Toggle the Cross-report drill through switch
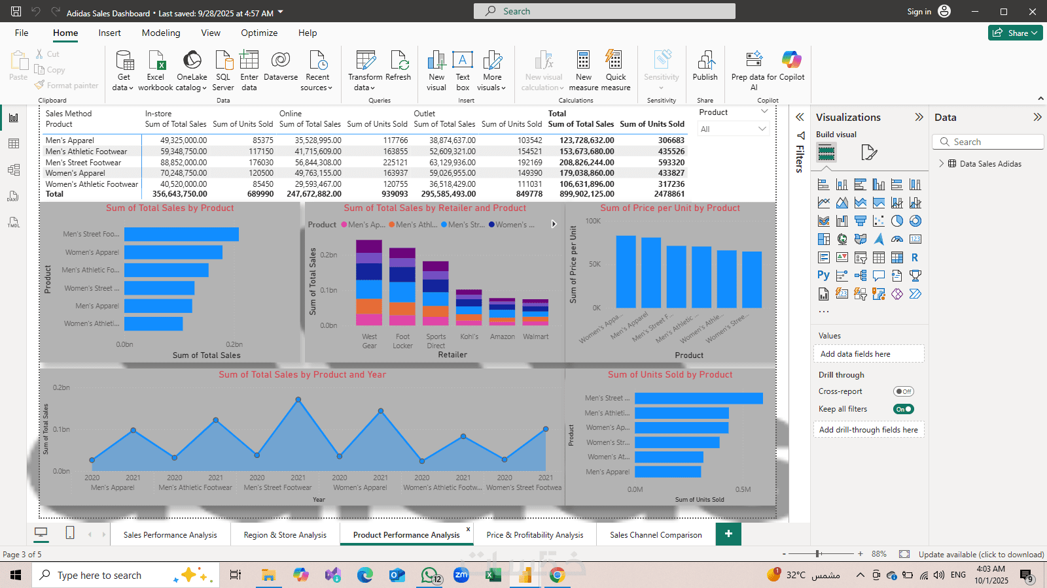Image resolution: width=1047 pixels, height=588 pixels. (x=904, y=391)
